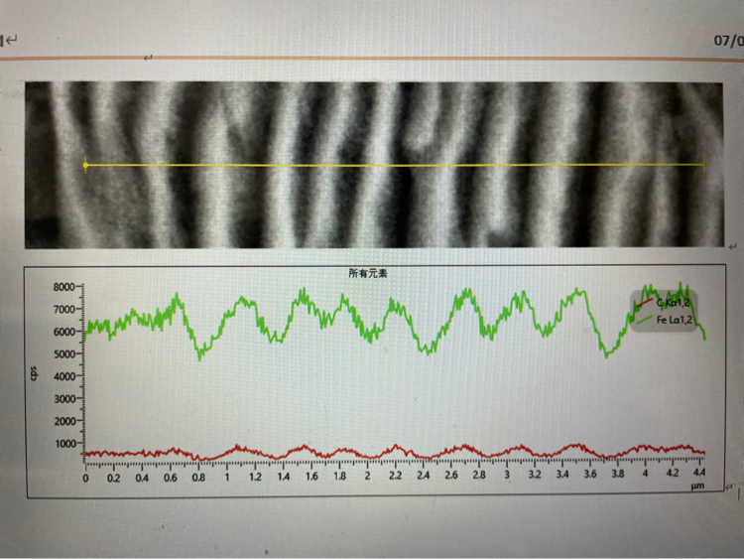Click the green Fe Lα legend line swatch

[x=645, y=320]
